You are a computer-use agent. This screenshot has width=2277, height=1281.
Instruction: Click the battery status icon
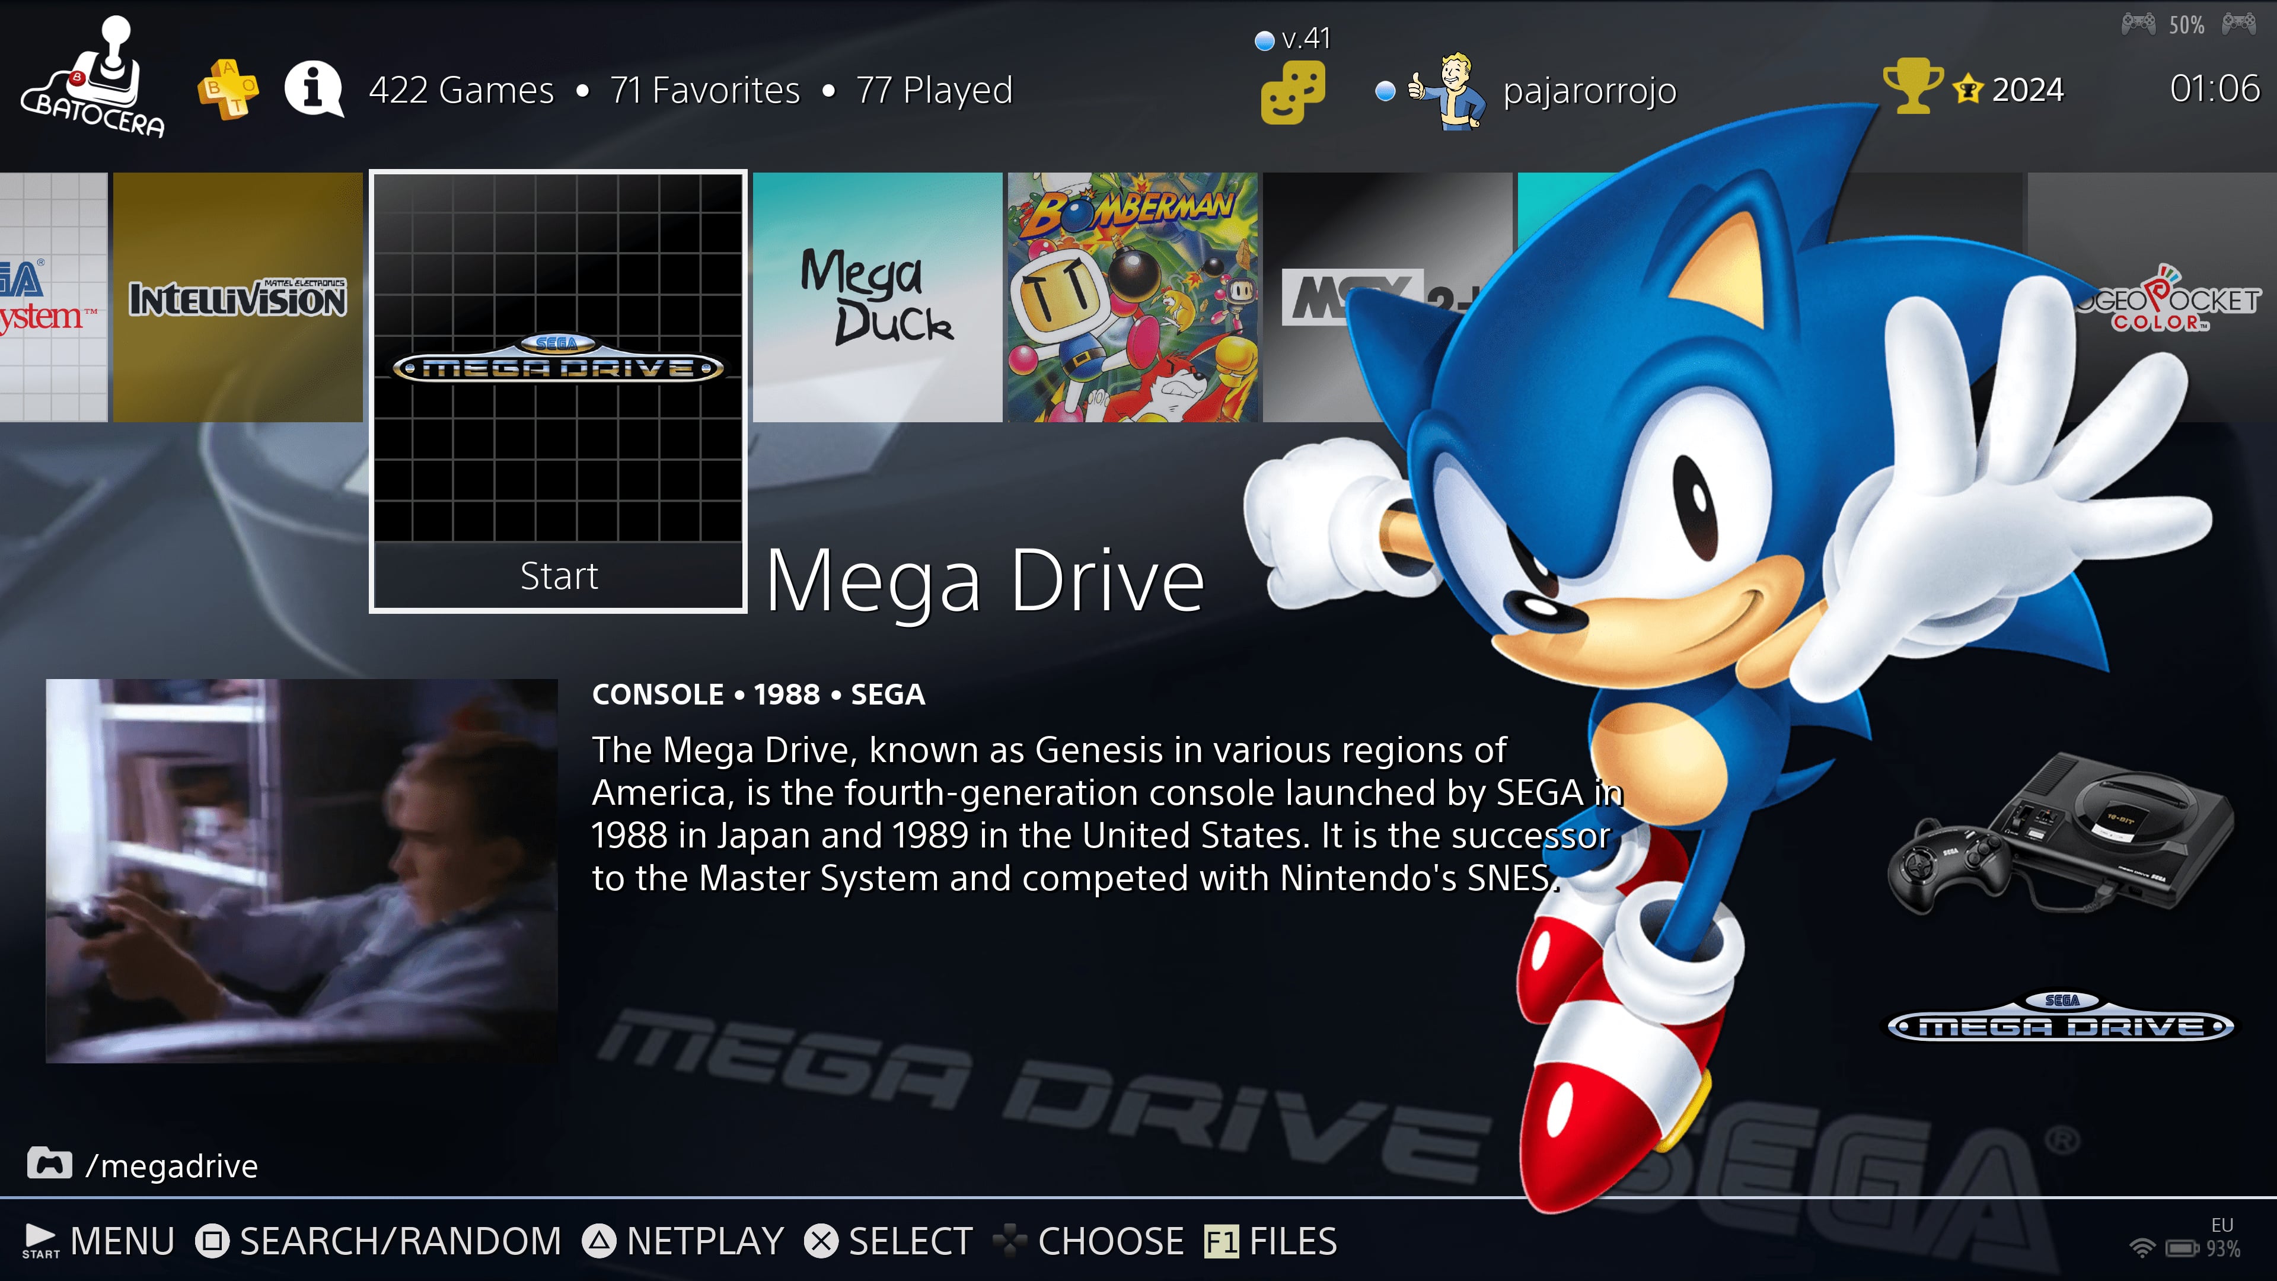pyautogui.click(x=2182, y=1248)
